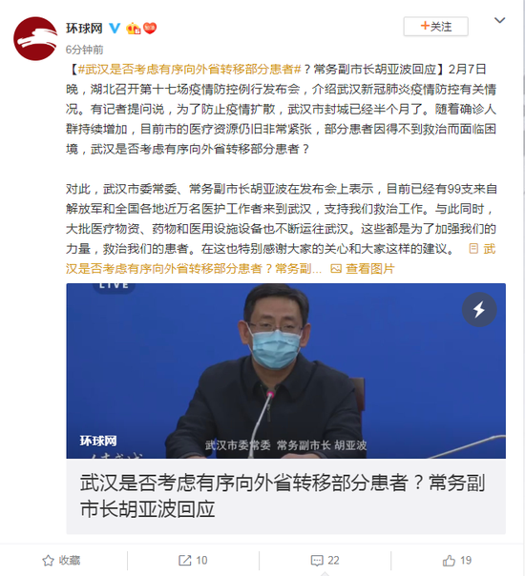Open the #武汉是否考虑有序向外省转移部分患者# hashtag

pyautogui.click(x=190, y=69)
